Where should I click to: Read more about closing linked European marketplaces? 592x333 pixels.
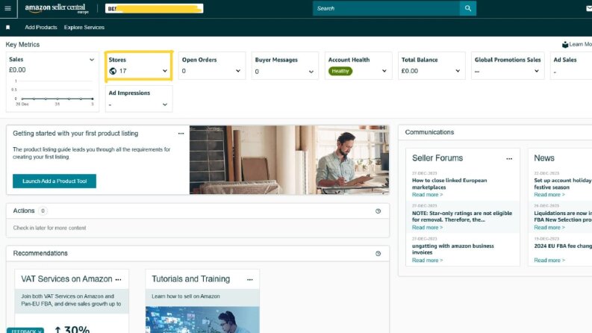427,195
